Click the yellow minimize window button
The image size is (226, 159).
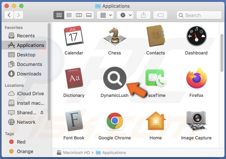pyautogui.click(x=14, y=6)
